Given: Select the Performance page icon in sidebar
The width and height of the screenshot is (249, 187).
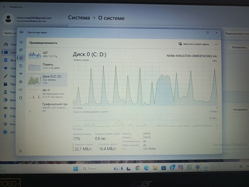Looking at the screenshot, I should pos(21,58).
